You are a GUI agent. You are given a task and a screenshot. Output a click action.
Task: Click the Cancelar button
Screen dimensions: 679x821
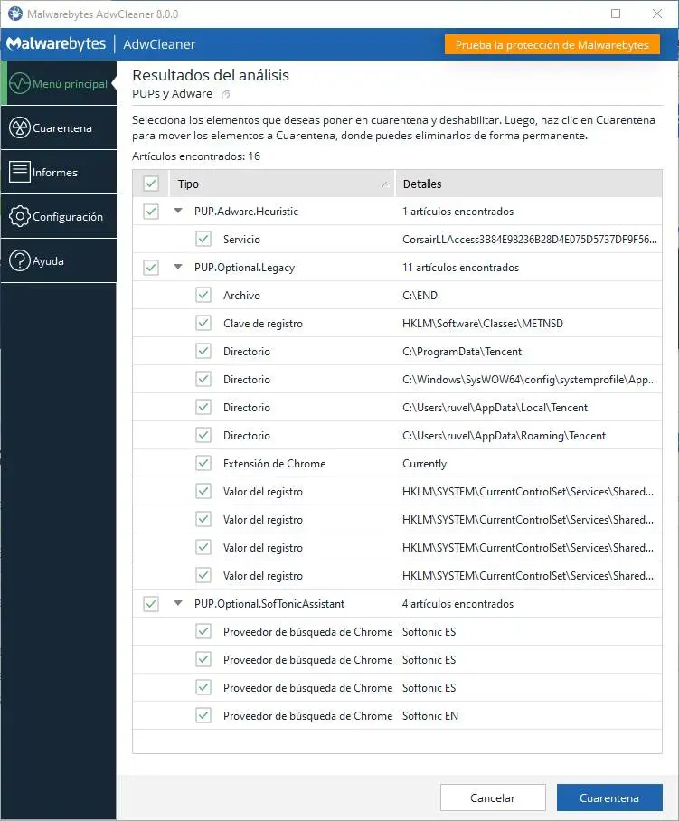click(493, 797)
